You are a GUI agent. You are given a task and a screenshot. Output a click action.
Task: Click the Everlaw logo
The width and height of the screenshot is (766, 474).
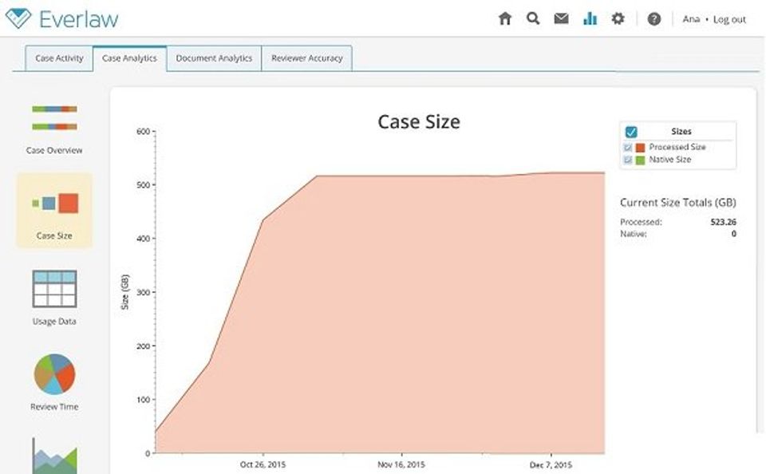click(62, 19)
